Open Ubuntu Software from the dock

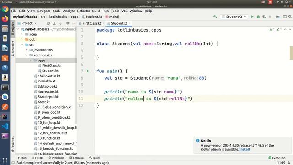point(5,58)
